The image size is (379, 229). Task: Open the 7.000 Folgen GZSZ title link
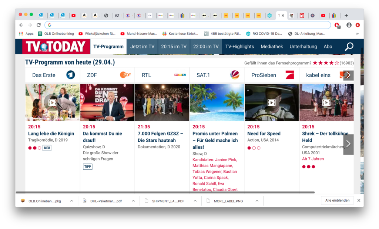point(160,137)
